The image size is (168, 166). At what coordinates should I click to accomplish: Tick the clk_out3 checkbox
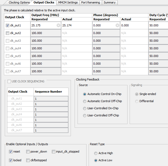click(x=7, y=41)
